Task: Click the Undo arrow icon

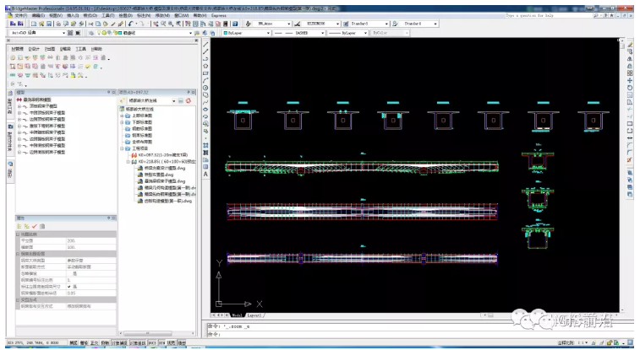Action: 130,24
